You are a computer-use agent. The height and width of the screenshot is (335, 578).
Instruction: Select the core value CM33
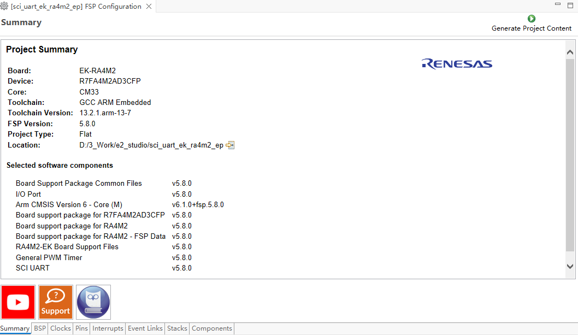(89, 92)
